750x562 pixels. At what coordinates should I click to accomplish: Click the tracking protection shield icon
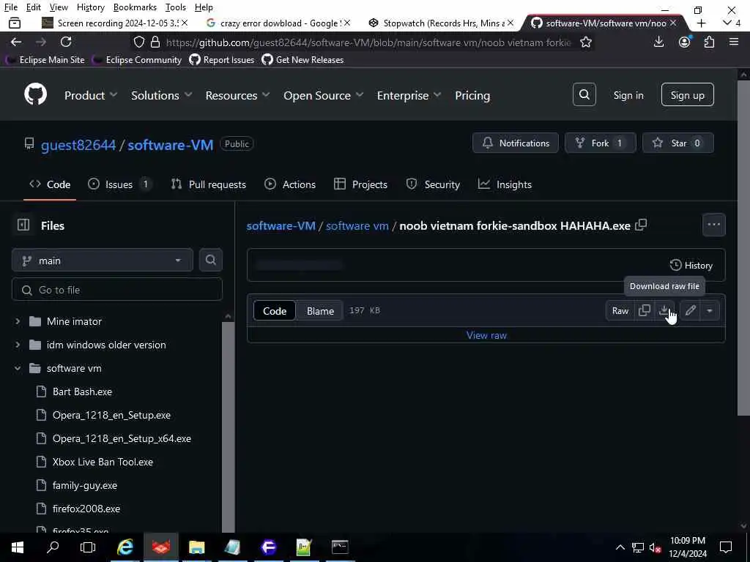point(138,42)
